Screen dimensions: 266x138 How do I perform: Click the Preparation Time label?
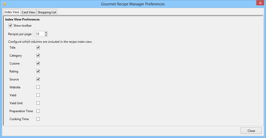click(x=21, y=111)
